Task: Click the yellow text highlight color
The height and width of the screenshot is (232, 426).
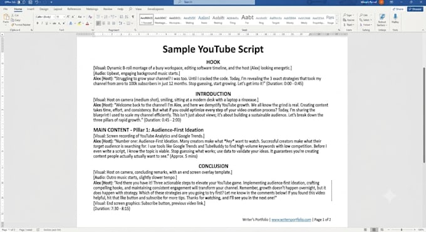Action: click(x=80, y=24)
